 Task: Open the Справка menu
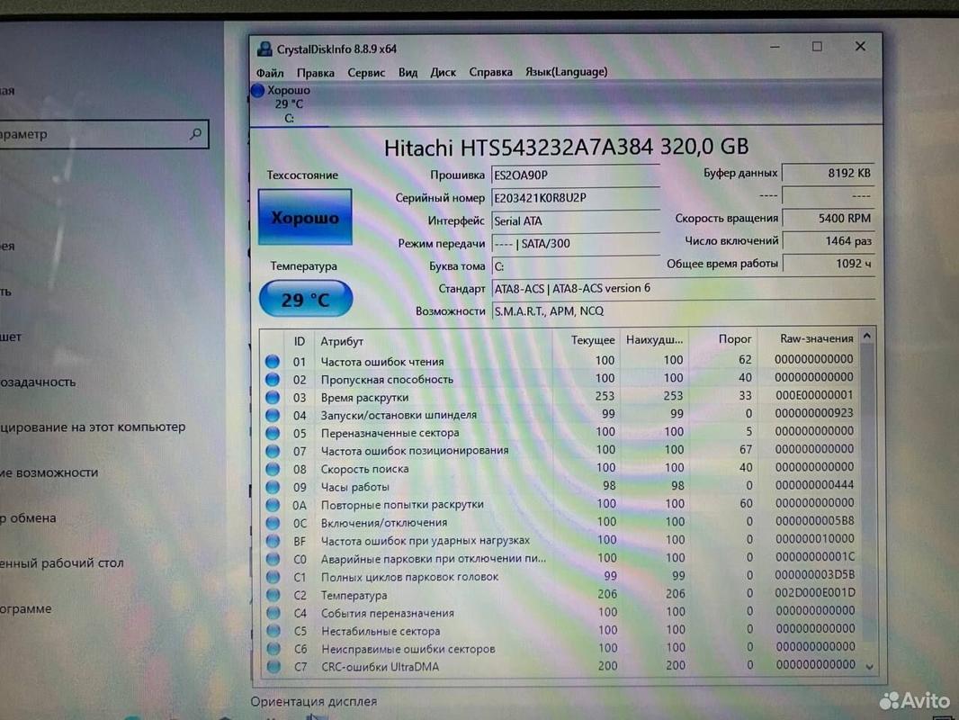(x=490, y=72)
